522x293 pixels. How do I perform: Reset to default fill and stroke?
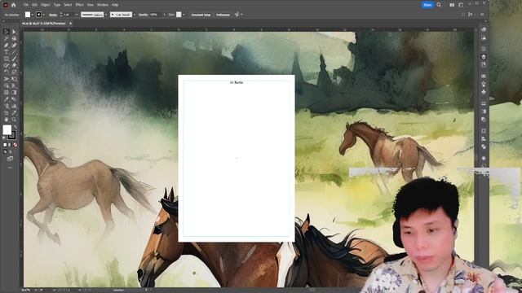5,138
